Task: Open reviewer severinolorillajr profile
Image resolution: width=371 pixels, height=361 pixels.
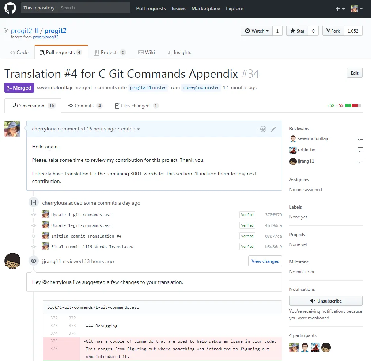Action: tap(313, 138)
